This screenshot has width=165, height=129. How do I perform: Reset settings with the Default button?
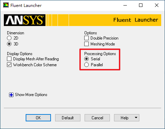tap(68, 118)
